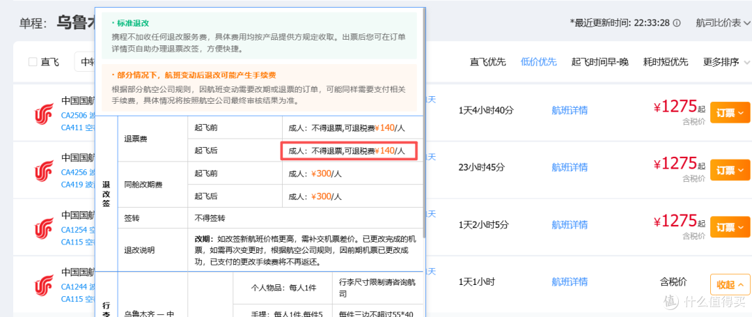Select the 低价优先 sort tab
Viewport: 752px width, 317px height.
pyautogui.click(x=538, y=62)
